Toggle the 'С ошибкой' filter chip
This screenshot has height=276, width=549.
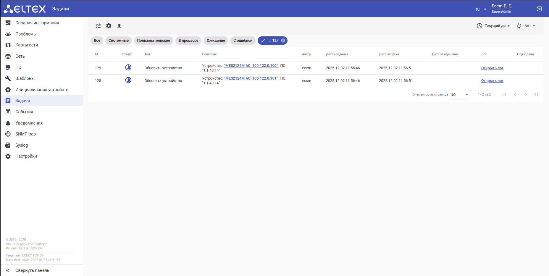pos(243,41)
